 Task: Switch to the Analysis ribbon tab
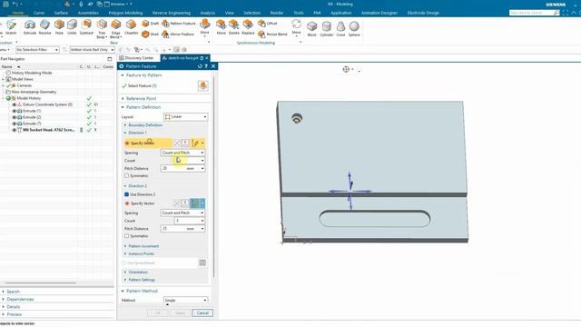tap(208, 13)
